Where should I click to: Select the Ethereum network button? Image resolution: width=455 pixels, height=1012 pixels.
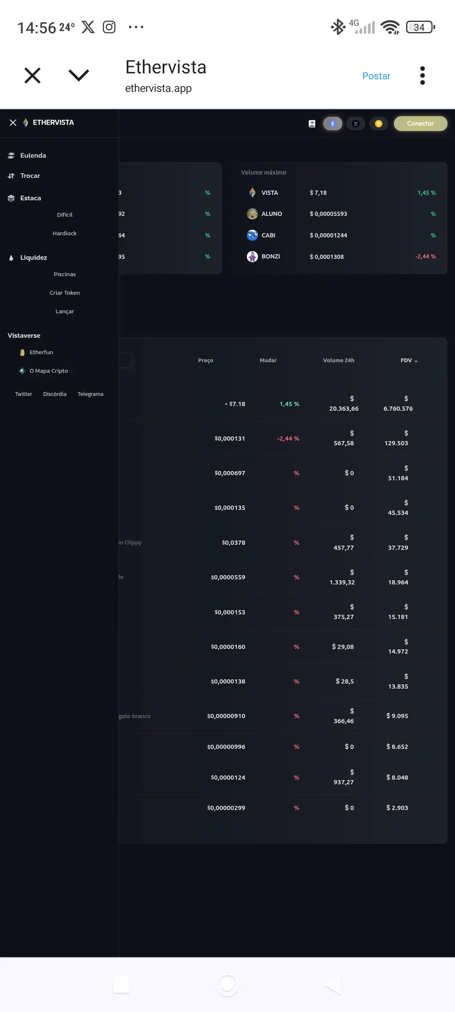pyautogui.click(x=332, y=124)
